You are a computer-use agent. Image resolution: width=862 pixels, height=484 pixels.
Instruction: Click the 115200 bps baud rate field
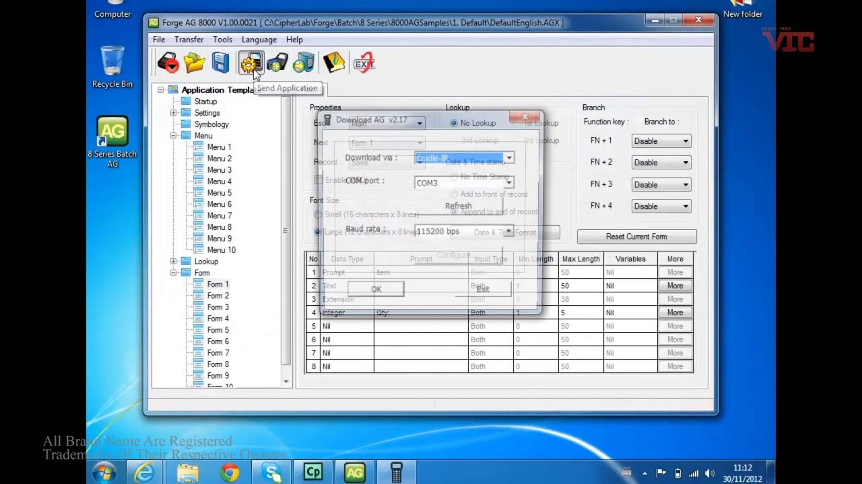(465, 231)
